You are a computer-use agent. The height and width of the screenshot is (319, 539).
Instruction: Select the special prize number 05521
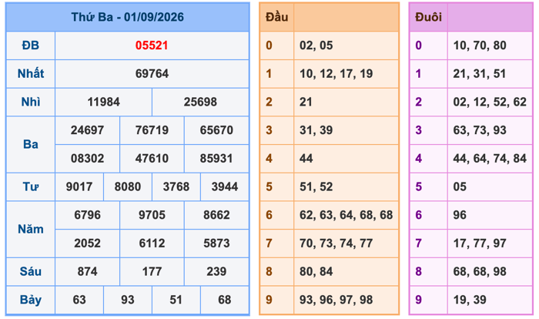pyautogui.click(x=152, y=45)
